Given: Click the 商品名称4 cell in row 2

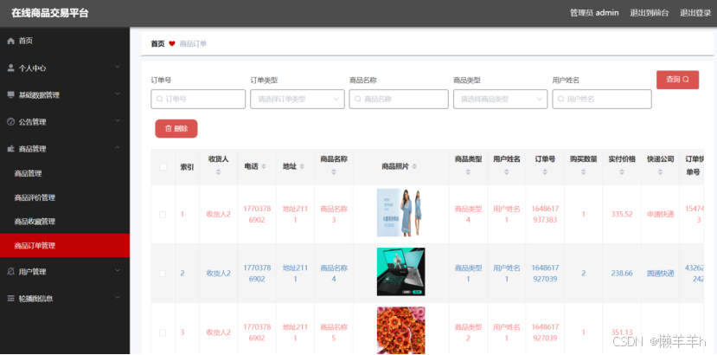Looking at the screenshot, I should (x=334, y=274).
